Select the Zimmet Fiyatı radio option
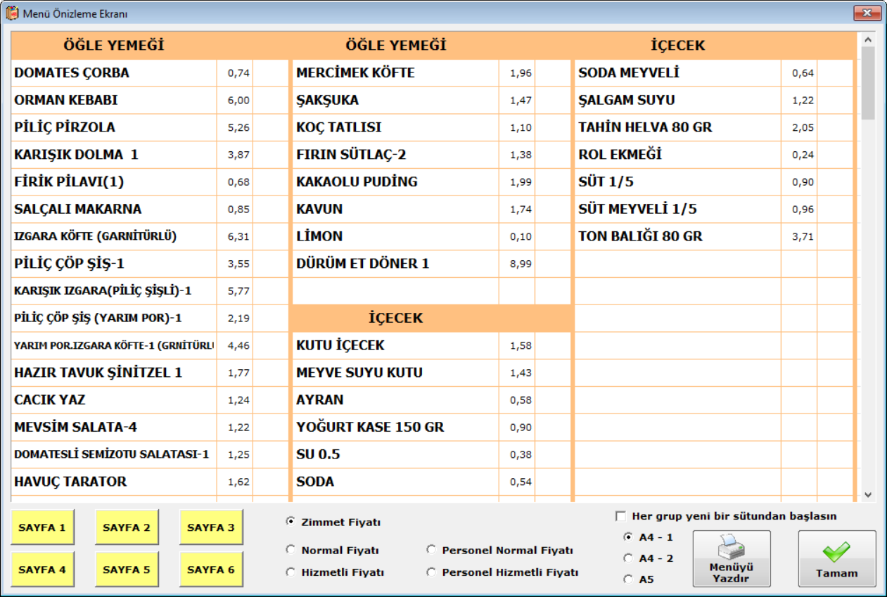887x597 pixels. coord(291,522)
